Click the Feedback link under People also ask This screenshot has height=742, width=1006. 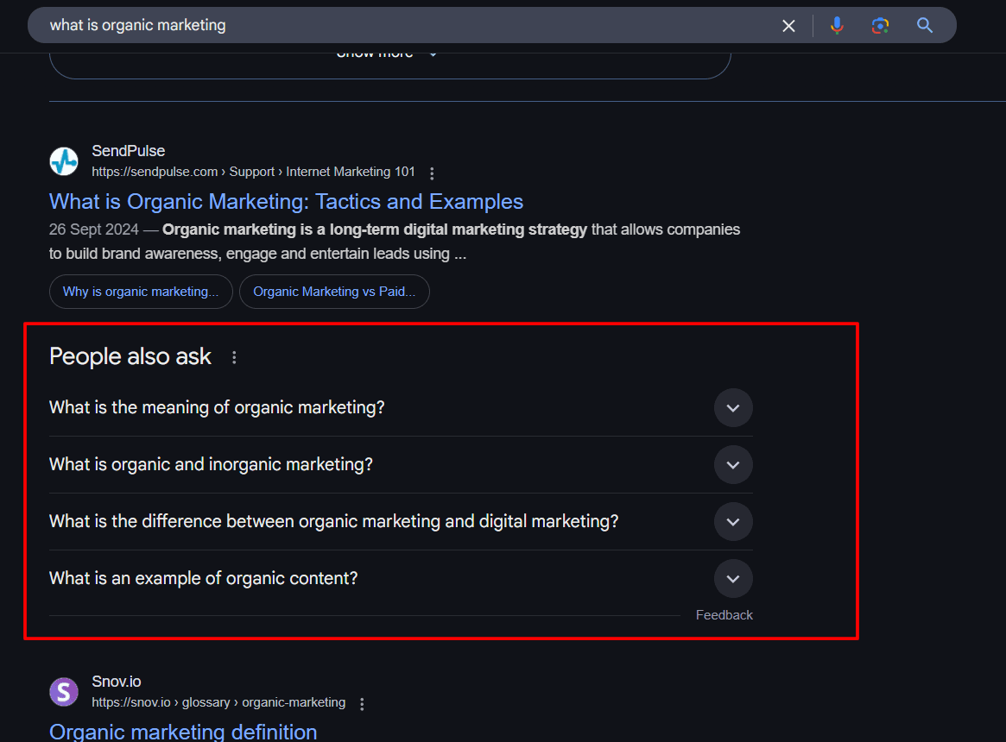pyautogui.click(x=724, y=615)
